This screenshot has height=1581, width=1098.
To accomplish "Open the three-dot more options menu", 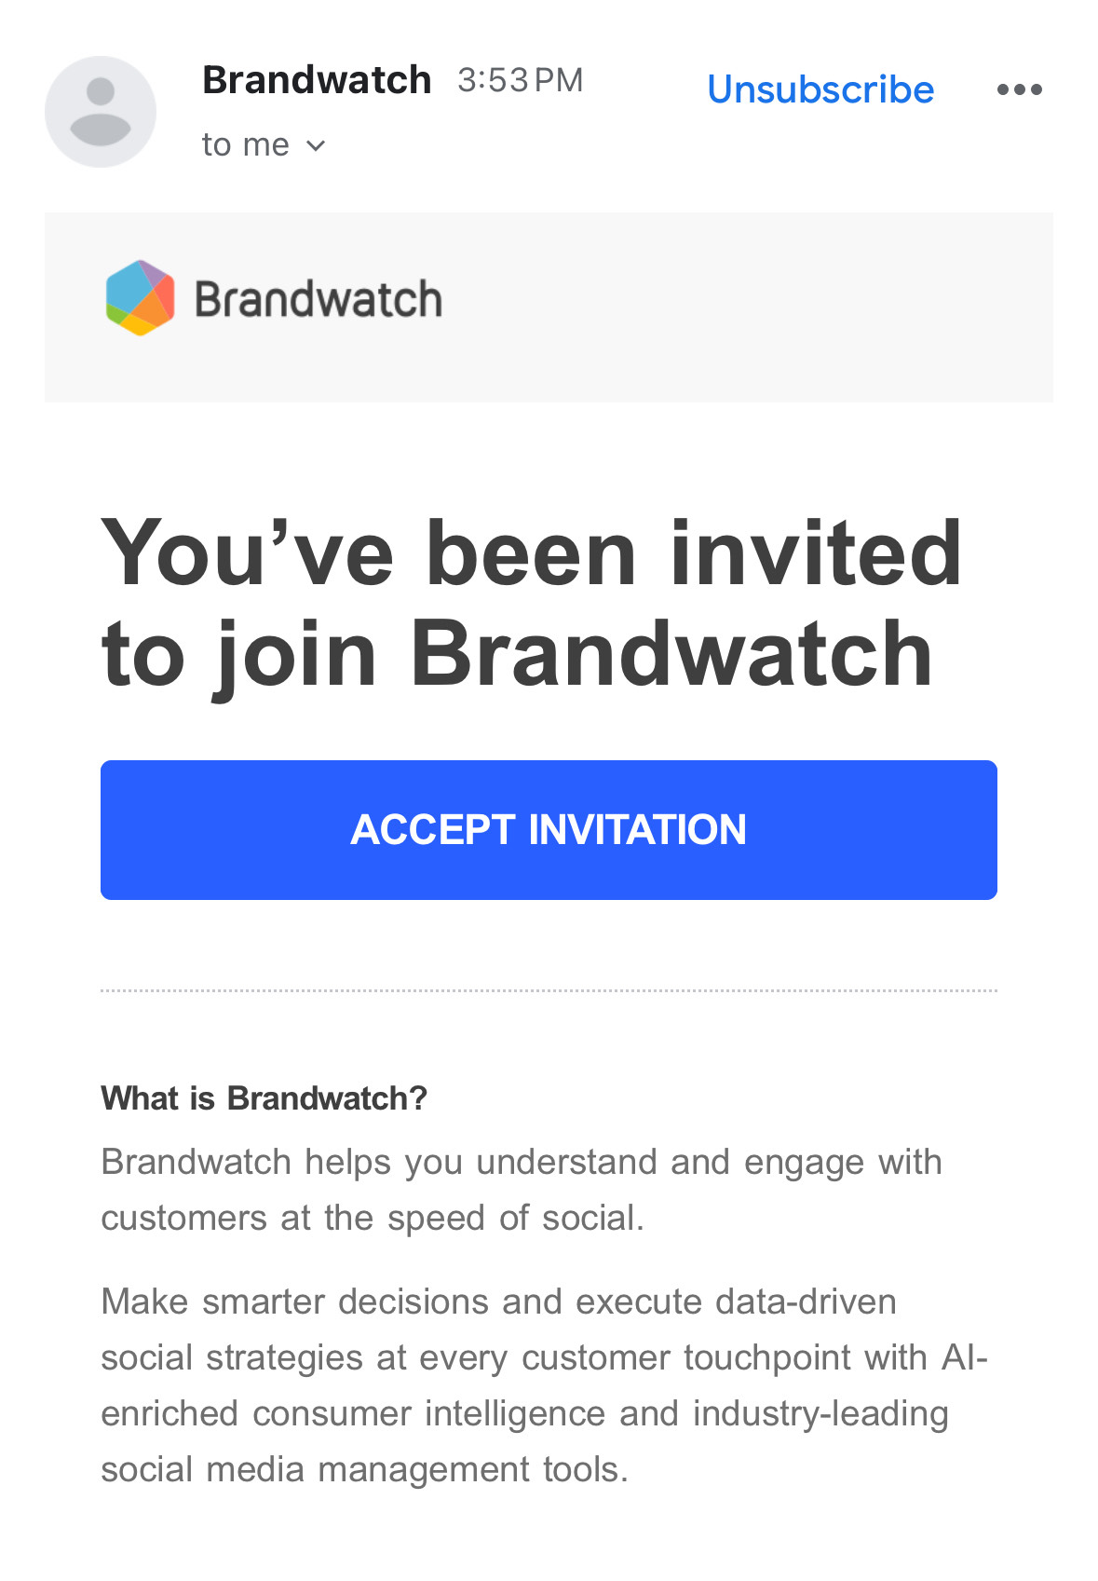I will 1019,89.
